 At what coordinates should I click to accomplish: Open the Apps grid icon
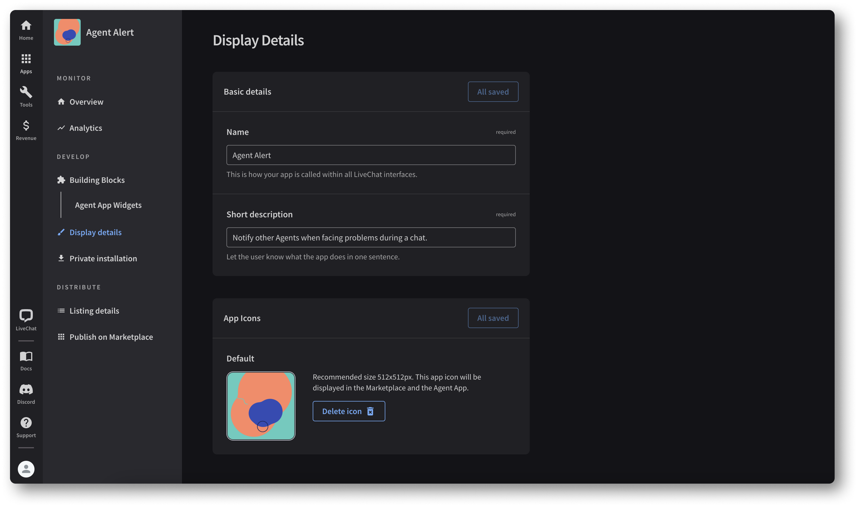[x=26, y=63]
